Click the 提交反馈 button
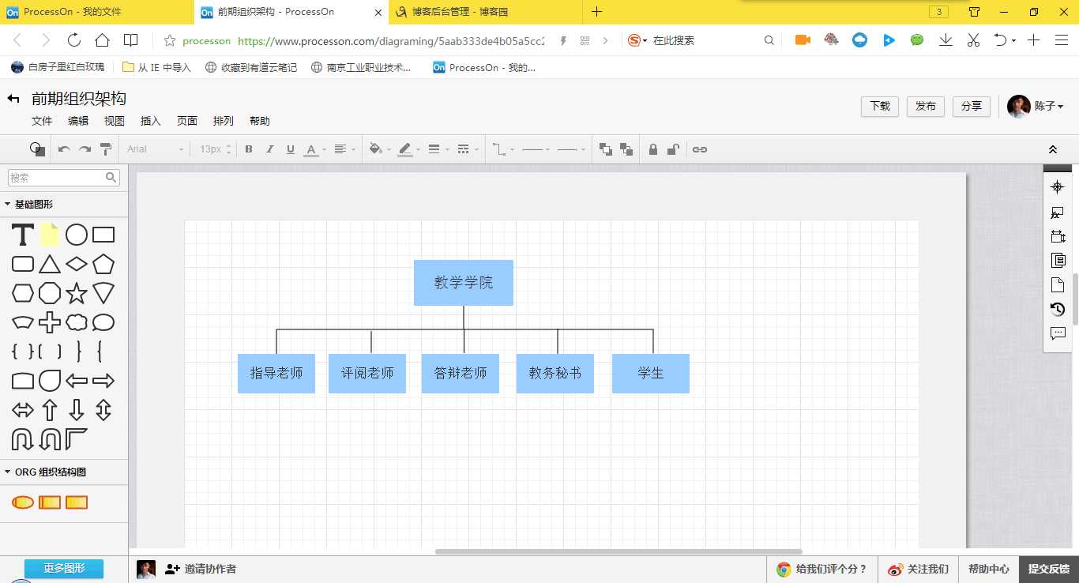This screenshot has width=1079, height=583. pyautogui.click(x=1048, y=569)
